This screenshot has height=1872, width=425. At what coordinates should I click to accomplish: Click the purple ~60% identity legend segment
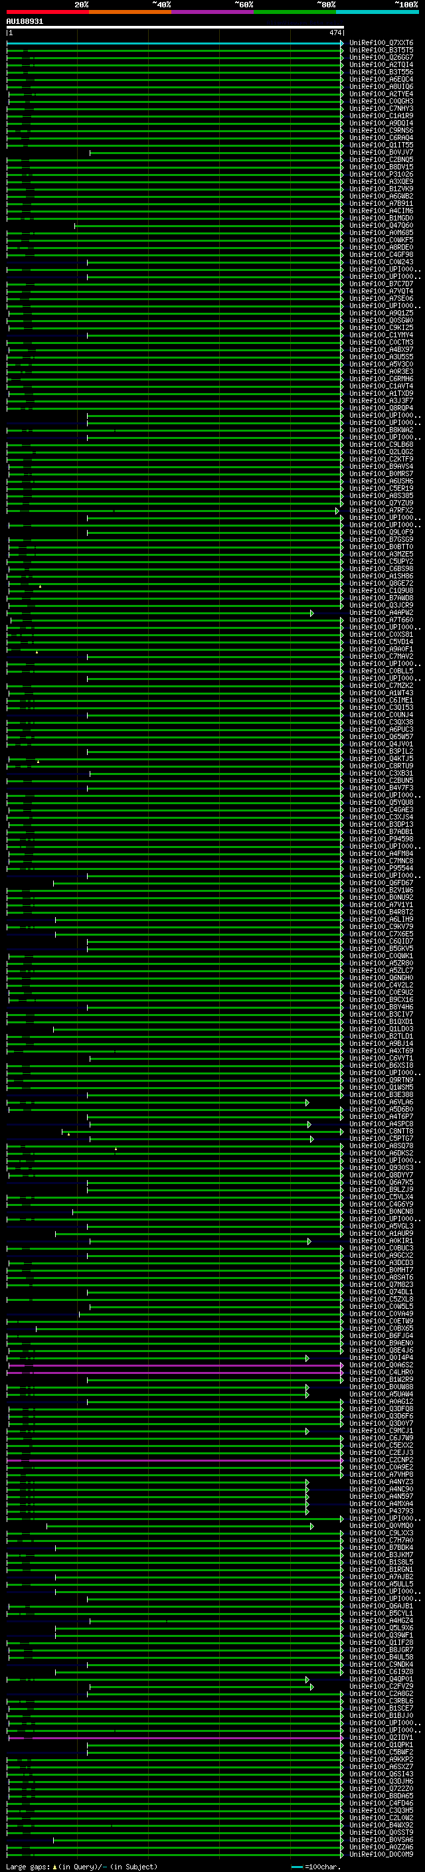click(x=212, y=12)
